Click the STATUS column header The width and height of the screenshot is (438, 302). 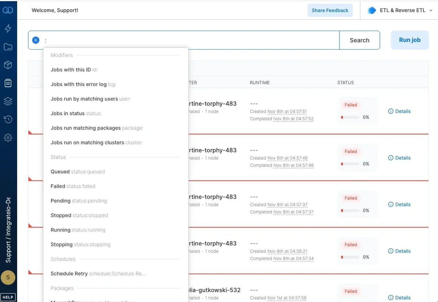click(346, 83)
